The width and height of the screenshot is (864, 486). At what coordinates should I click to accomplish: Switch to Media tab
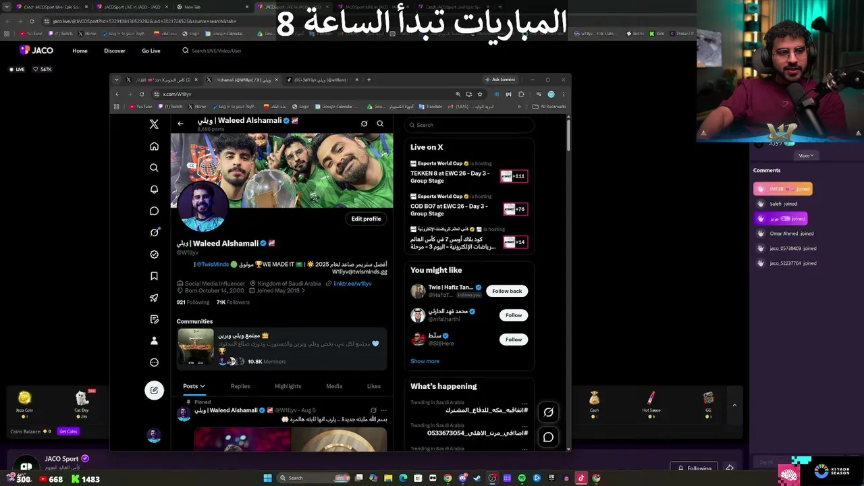coord(334,386)
